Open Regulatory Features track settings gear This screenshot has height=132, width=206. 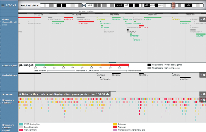click(204, 100)
